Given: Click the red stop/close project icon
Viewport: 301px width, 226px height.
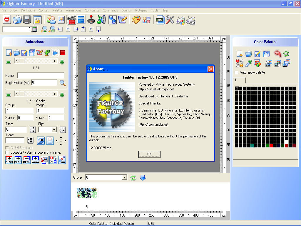Looking at the screenshot, I should pos(7,19).
